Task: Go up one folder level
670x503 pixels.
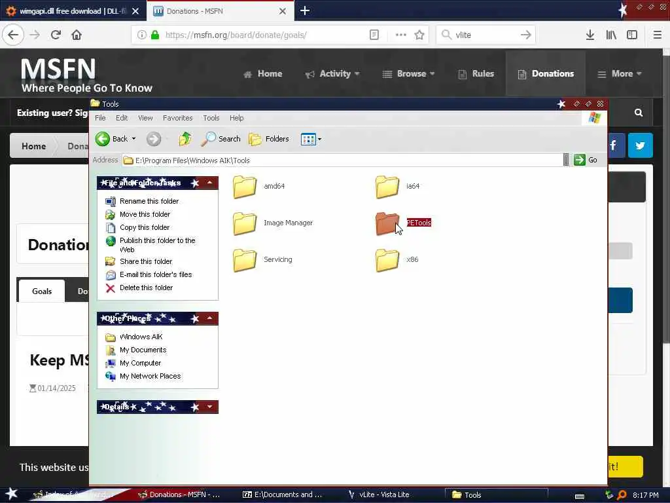Action: point(185,139)
